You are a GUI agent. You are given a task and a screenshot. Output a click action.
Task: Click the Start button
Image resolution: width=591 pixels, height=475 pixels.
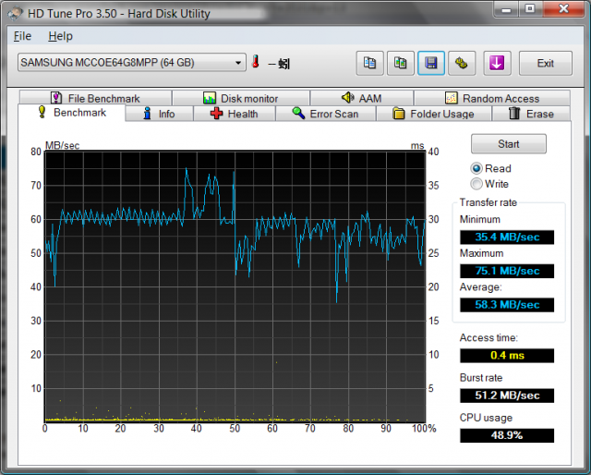(509, 144)
